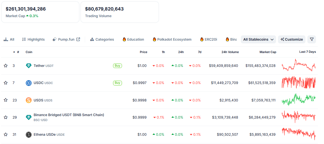
Task: Select the ERC20i trending category
Action: (x=208, y=39)
